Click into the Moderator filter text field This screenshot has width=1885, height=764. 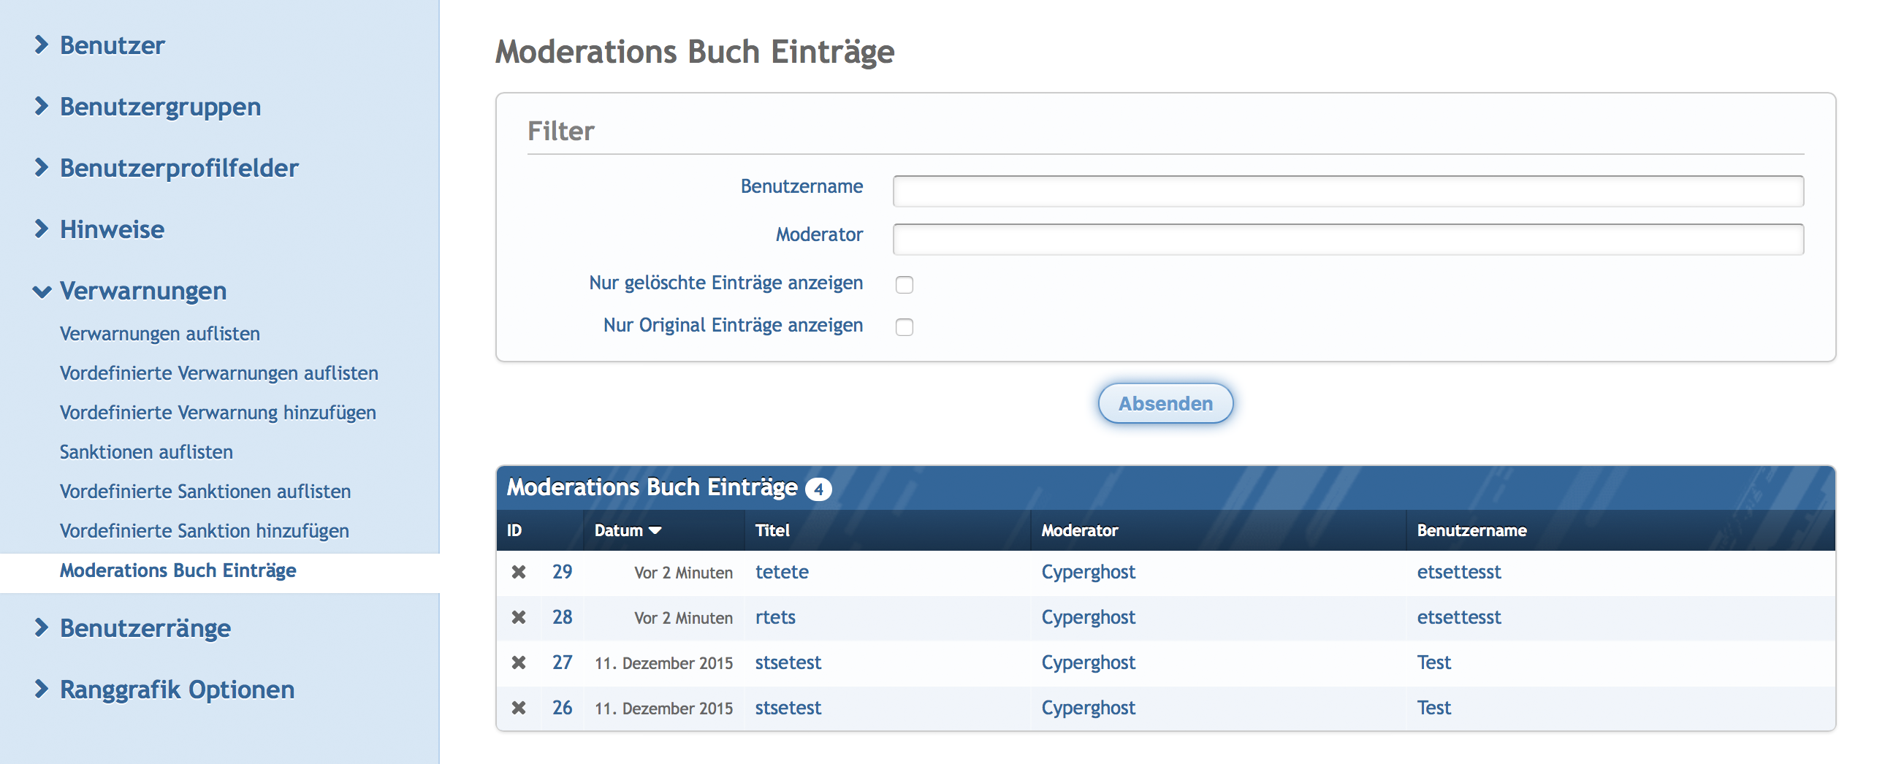click(x=1348, y=240)
